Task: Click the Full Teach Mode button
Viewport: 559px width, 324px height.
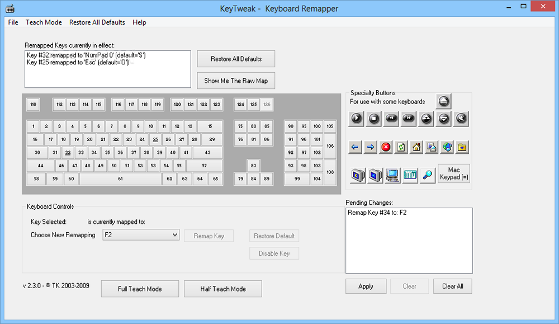Action: click(140, 289)
